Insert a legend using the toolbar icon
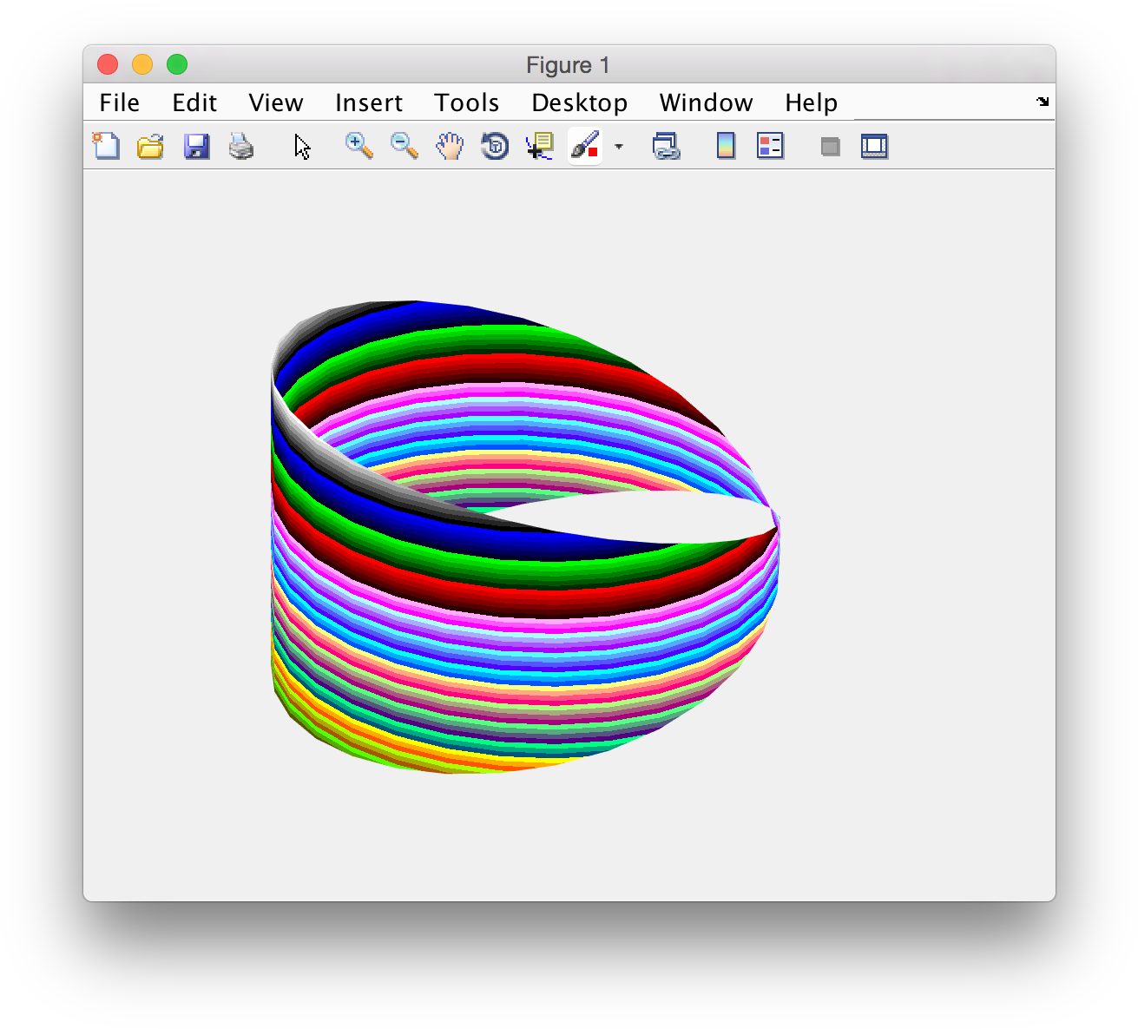Screen dimensions: 1138x1029 (770, 146)
